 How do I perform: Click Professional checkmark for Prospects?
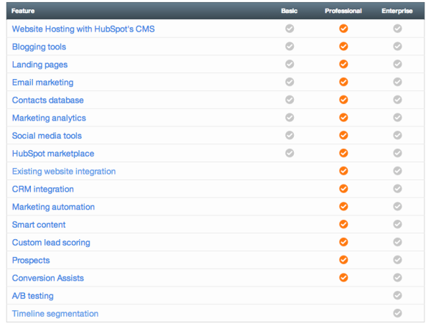343,259
